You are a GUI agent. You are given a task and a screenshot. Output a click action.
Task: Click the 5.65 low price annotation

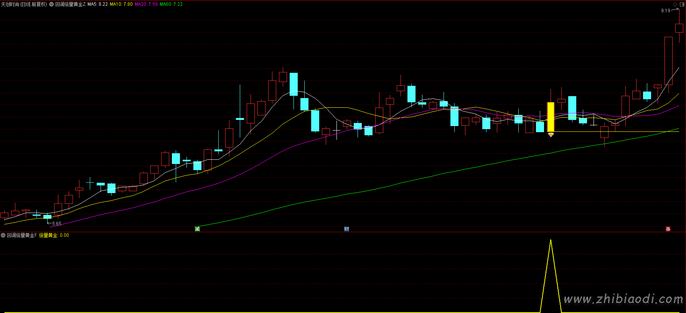pyautogui.click(x=56, y=224)
